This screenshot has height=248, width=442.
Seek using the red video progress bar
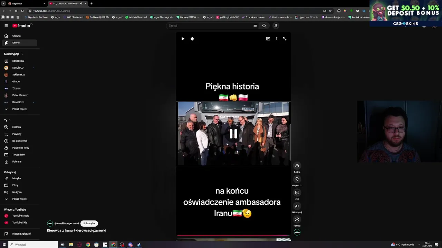coord(233,235)
